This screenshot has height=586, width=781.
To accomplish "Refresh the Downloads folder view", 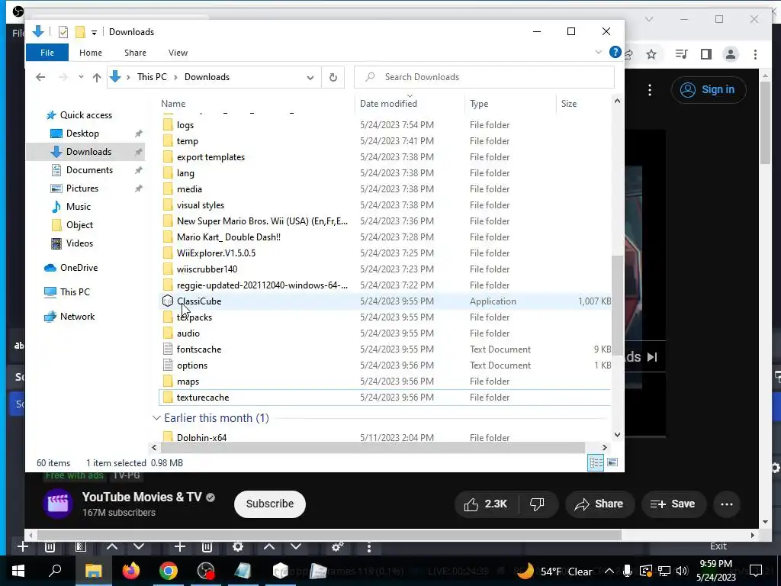I will pyautogui.click(x=333, y=77).
